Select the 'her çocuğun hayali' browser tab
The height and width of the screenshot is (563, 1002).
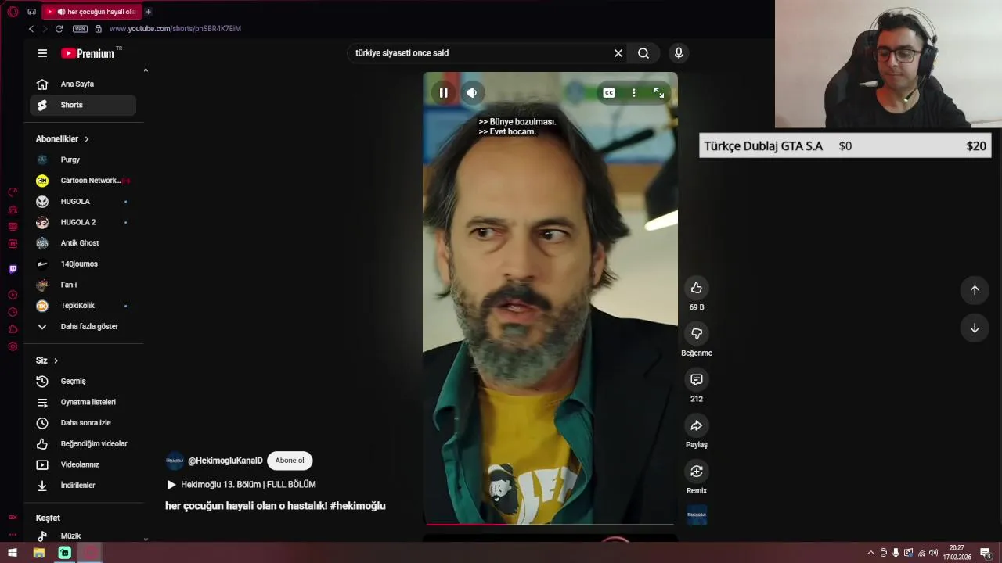click(92, 12)
